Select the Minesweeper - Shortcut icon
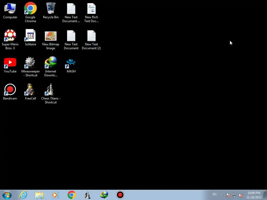Screen dimensions: 267x200 pyautogui.click(x=31, y=67)
